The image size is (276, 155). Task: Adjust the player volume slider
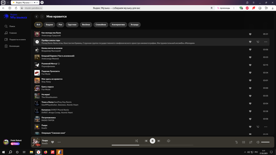265,142
